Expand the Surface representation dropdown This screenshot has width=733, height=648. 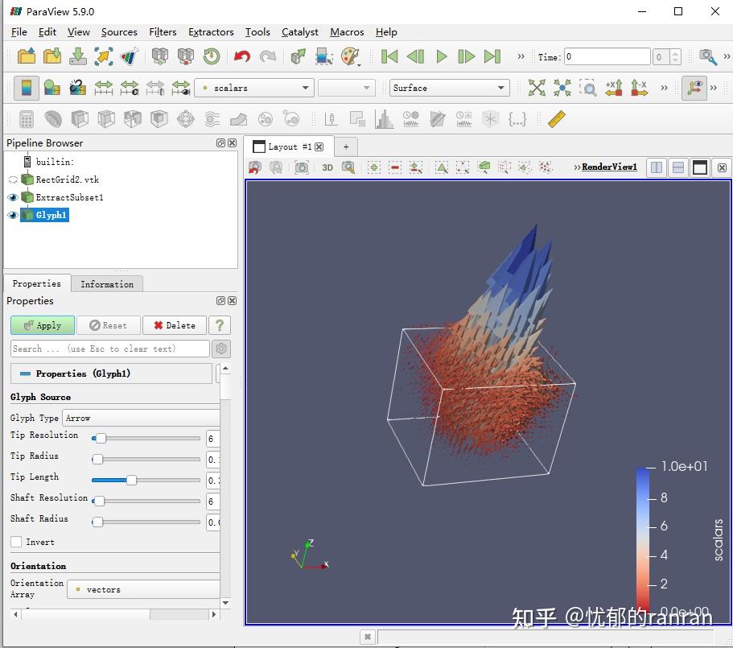449,88
